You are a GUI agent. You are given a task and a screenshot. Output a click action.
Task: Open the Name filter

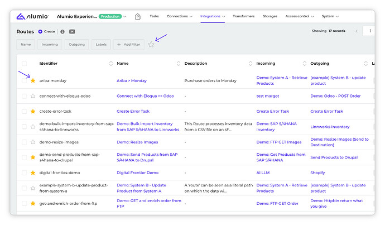tap(26, 45)
